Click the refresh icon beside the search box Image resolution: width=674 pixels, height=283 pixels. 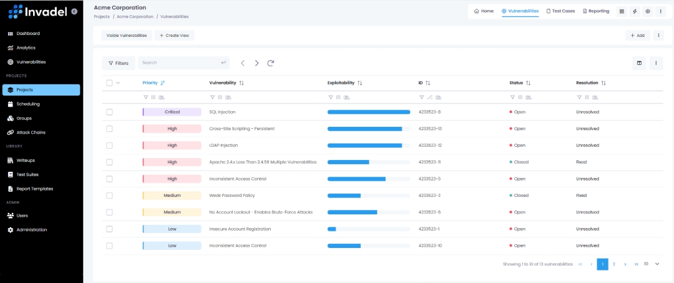click(x=270, y=63)
